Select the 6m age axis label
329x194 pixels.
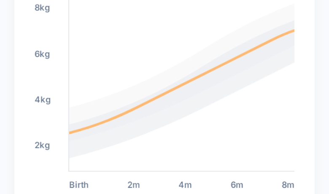(237, 185)
